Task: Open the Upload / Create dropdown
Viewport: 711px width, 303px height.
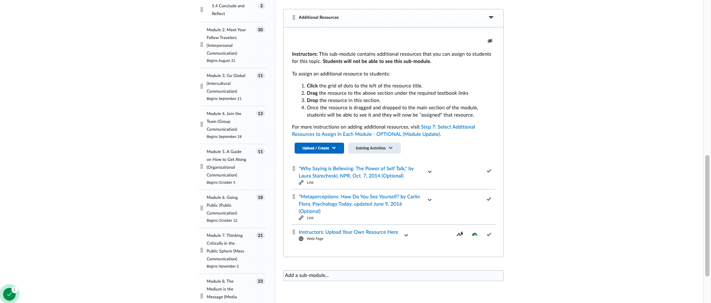Action: coord(319,148)
